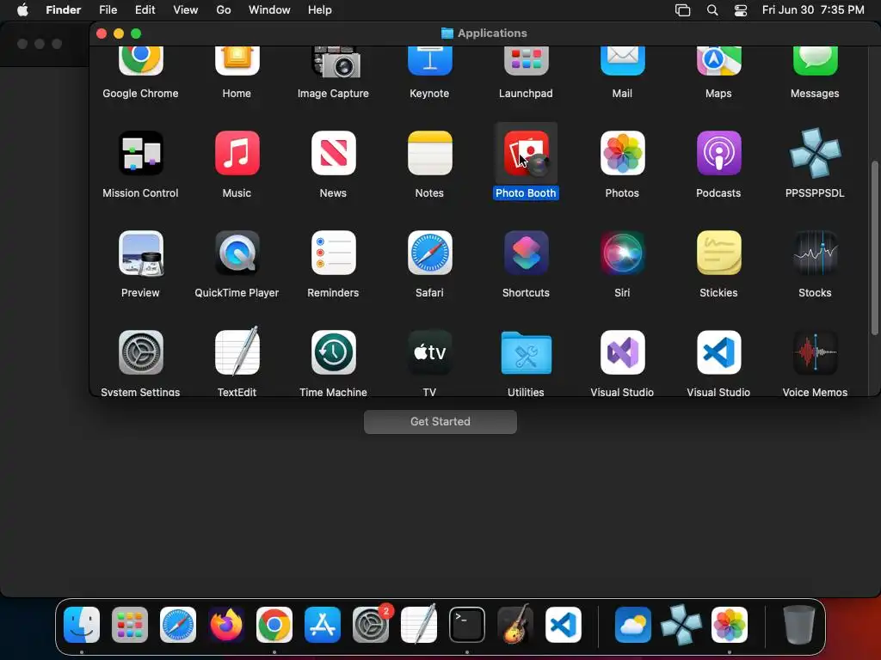Select the Music app icon
Viewport: 881px width, 660px height.
pos(237,153)
